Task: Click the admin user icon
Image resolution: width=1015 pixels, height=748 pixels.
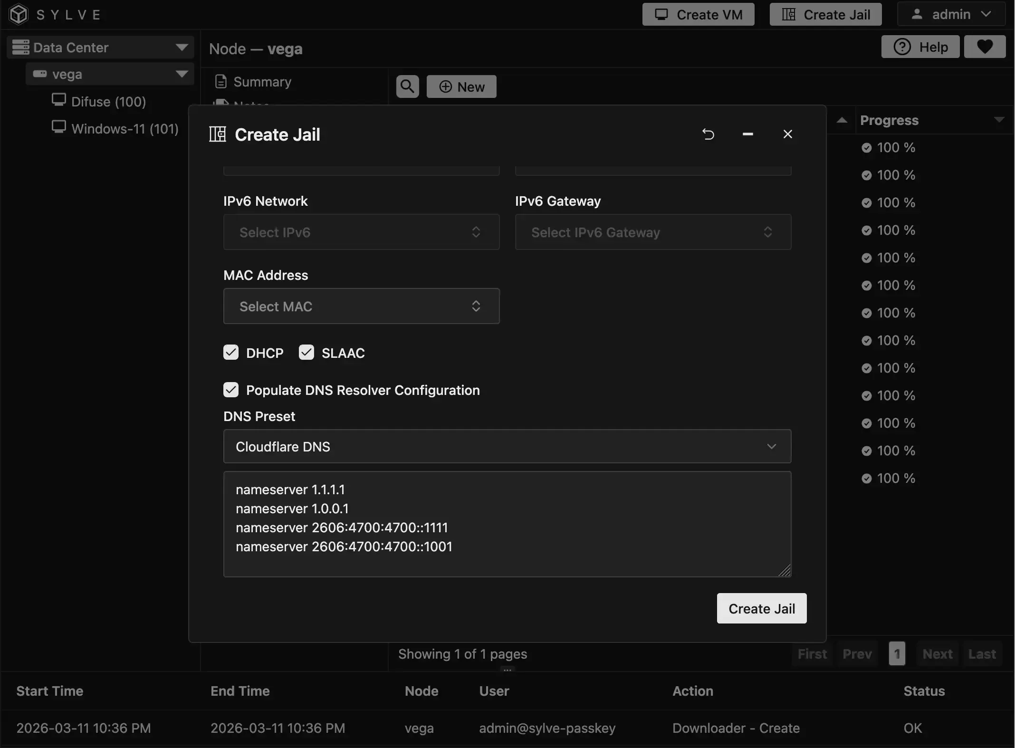Action: tap(918, 14)
